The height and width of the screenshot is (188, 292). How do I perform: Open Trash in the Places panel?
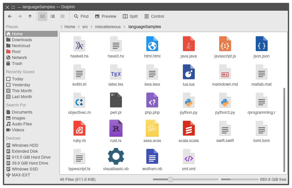32,63
